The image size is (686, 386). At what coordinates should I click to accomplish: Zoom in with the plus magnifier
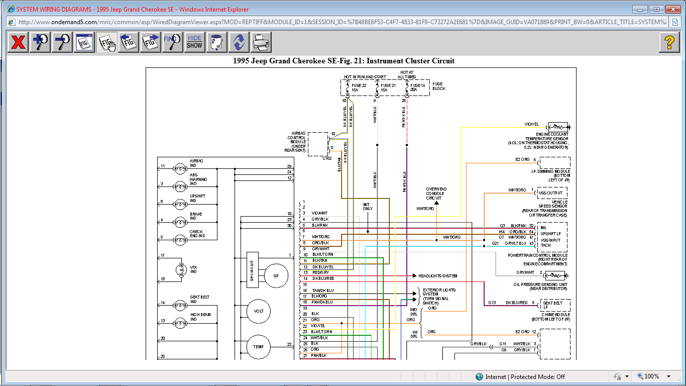(40, 42)
